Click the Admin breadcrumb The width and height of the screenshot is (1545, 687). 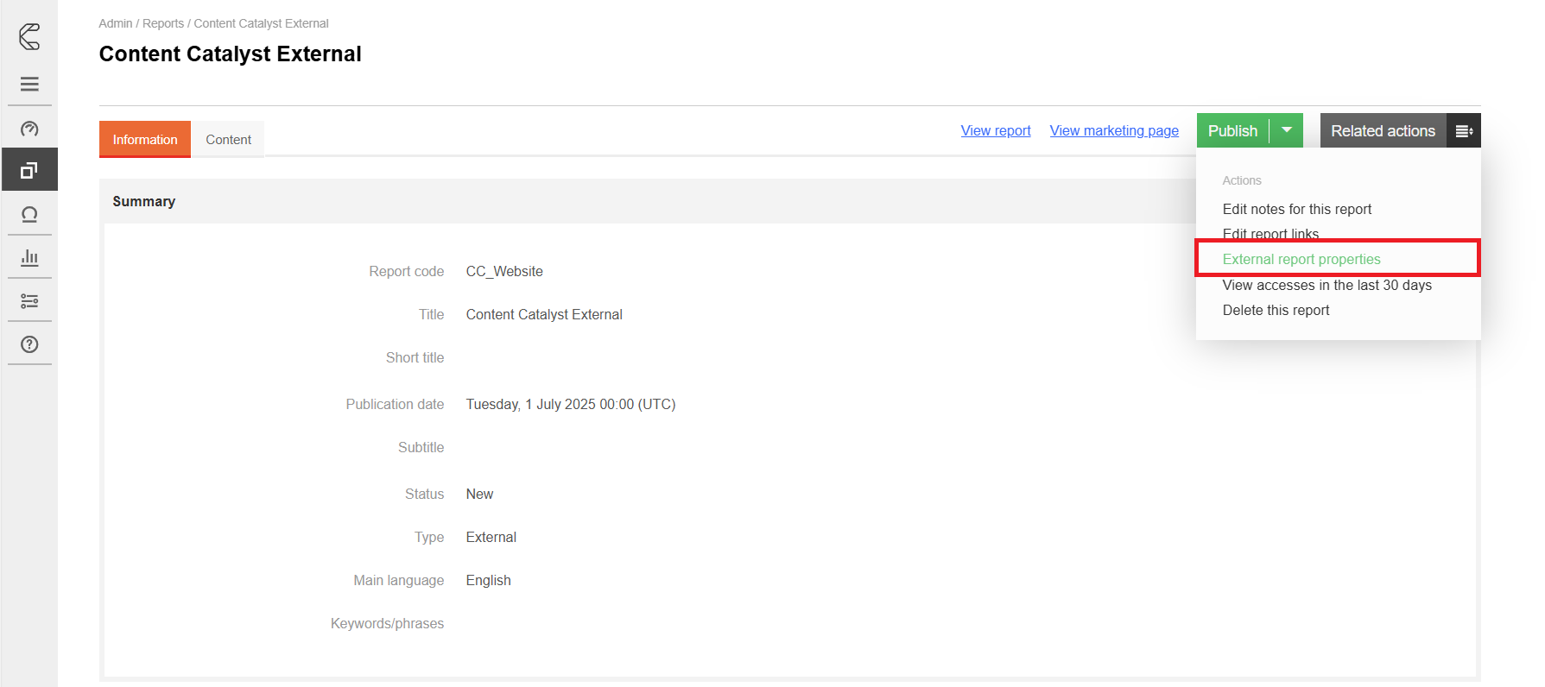click(x=116, y=23)
